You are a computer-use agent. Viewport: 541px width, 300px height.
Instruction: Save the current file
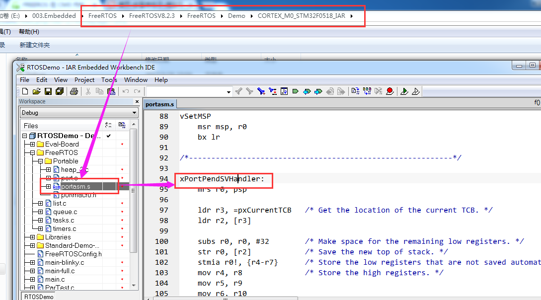[x=48, y=91]
